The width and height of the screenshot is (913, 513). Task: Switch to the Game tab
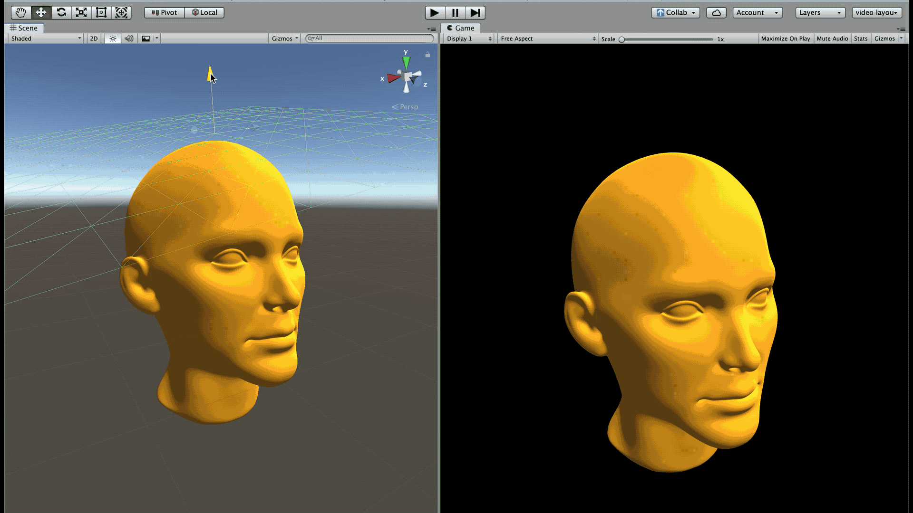(460, 28)
